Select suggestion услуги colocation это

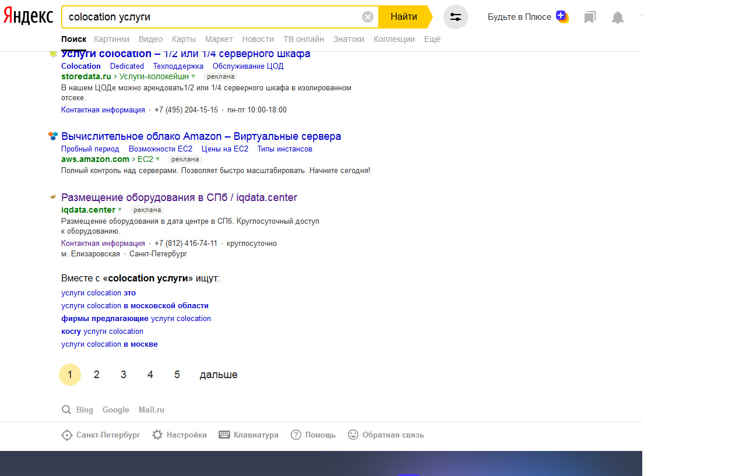[x=98, y=293]
